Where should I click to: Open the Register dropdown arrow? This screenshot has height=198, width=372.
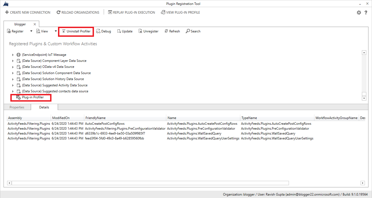click(x=31, y=31)
